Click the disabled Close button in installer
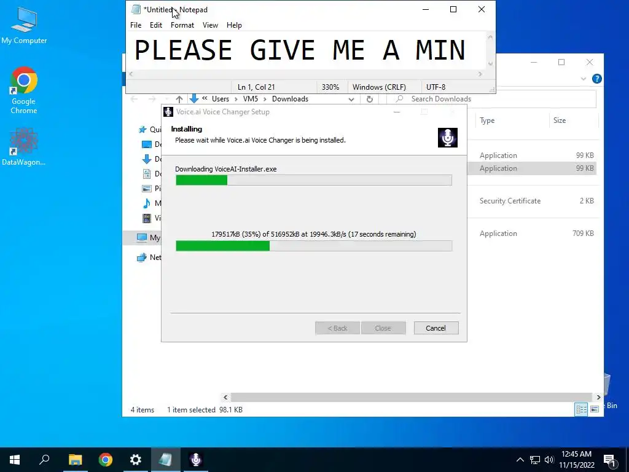The height and width of the screenshot is (472, 629). pos(383,328)
